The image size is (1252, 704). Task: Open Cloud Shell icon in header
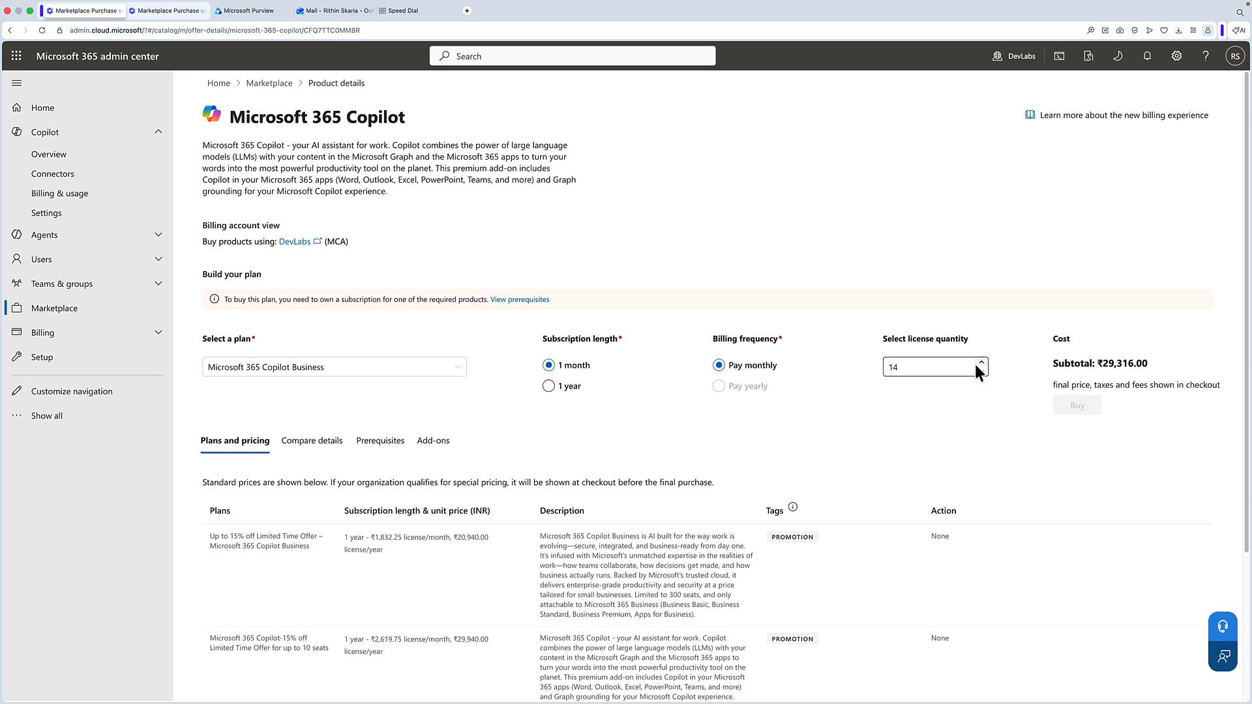pos(1059,56)
